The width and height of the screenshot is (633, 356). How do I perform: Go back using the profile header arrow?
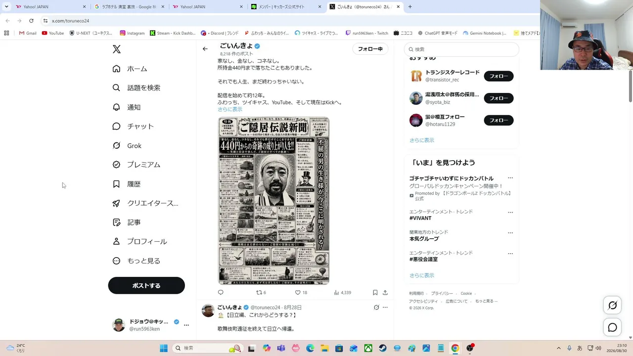tap(205, 49)
